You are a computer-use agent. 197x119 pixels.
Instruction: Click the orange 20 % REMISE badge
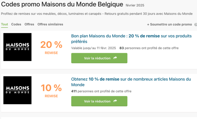click(51, 47)
